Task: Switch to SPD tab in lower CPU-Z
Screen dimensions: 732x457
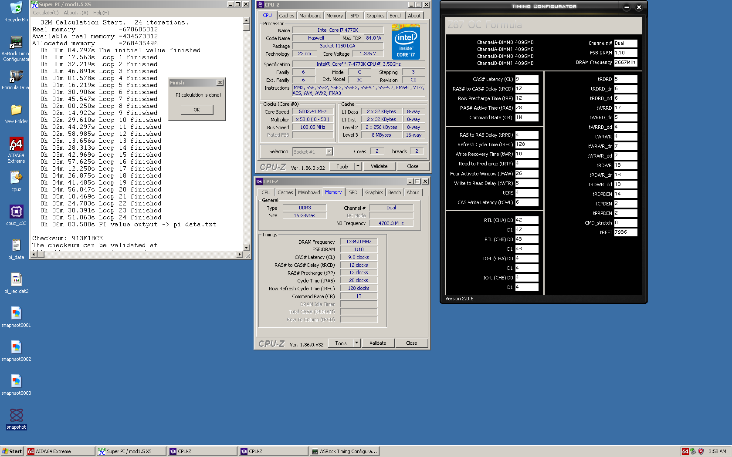Action: pos(353,192)
